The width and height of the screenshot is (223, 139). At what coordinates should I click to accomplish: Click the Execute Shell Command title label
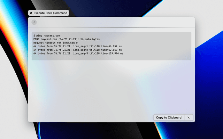[50, 13]
